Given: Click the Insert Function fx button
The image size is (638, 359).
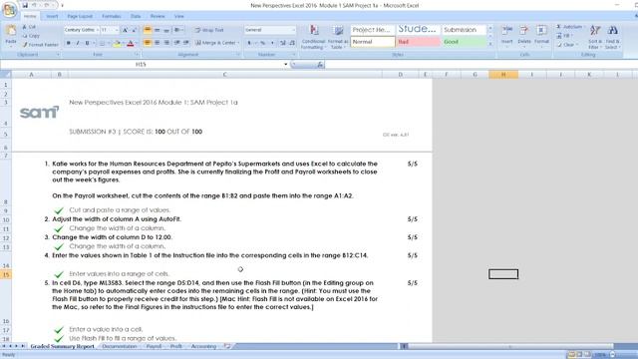Looking at the screenshot, I should [320, 64].
